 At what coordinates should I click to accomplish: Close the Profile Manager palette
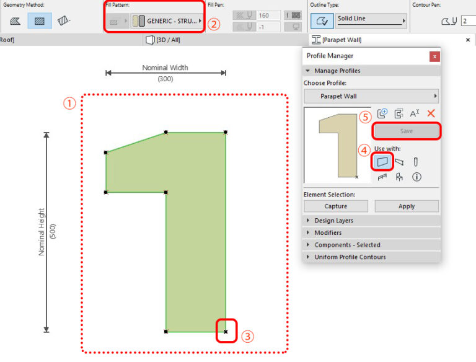pyautogui.click(x=434, y=56)
